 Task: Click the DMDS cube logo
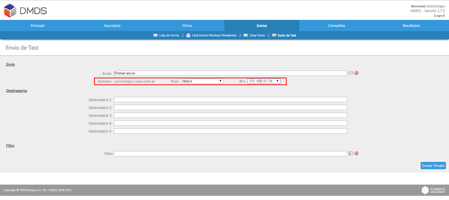coord(10,11)
